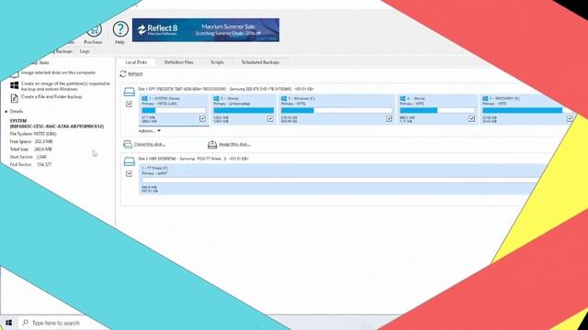Click the Start Sector 2,048 detail
The height and width of the screenshot is (330, 588).
pyautogui.click(x=28, y=157)
